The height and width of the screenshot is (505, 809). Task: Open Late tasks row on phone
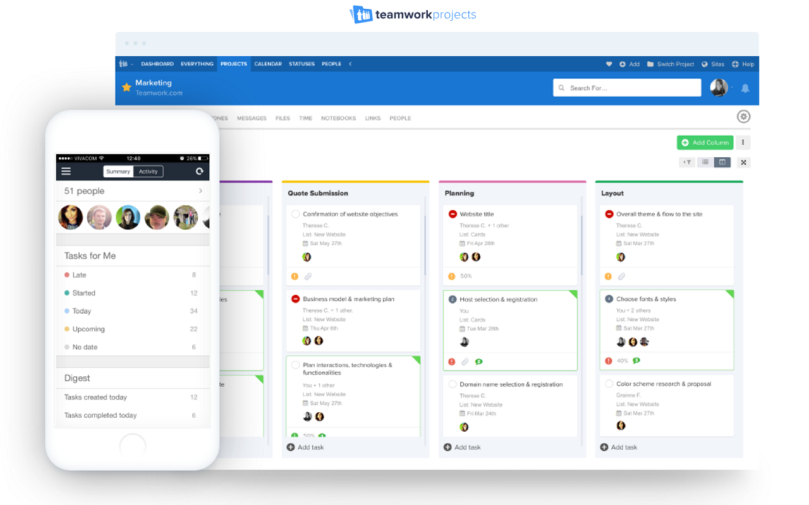pyautogui.click(x=133, y=275)
